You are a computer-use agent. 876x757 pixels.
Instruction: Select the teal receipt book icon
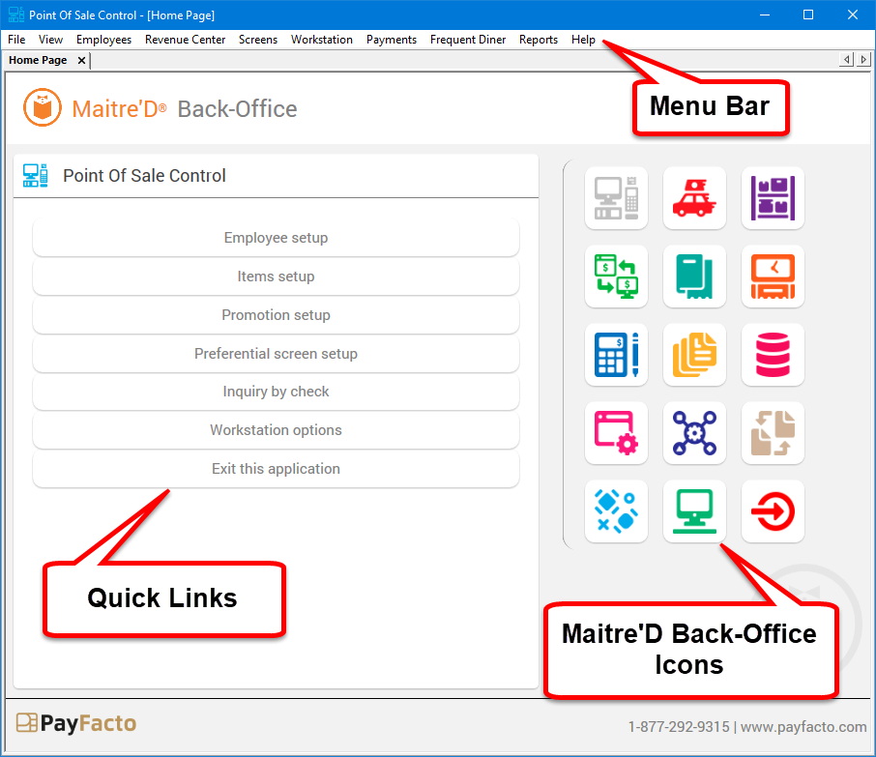694,277
